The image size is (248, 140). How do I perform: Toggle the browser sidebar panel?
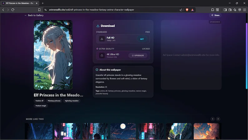click(225, 10)
